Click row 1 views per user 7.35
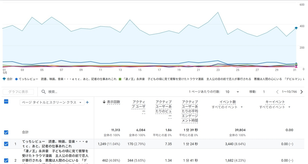Screen dimensions: 308x164 pos(168,144)
